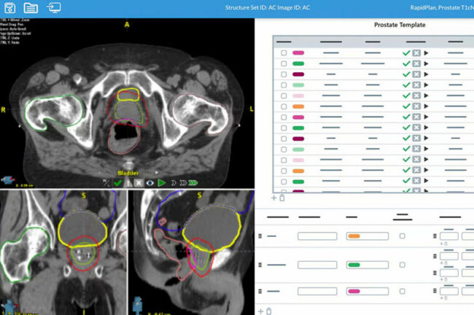The image size is (474, 315).
Task: Click the save disk icon in header
Action: [9, 7]
